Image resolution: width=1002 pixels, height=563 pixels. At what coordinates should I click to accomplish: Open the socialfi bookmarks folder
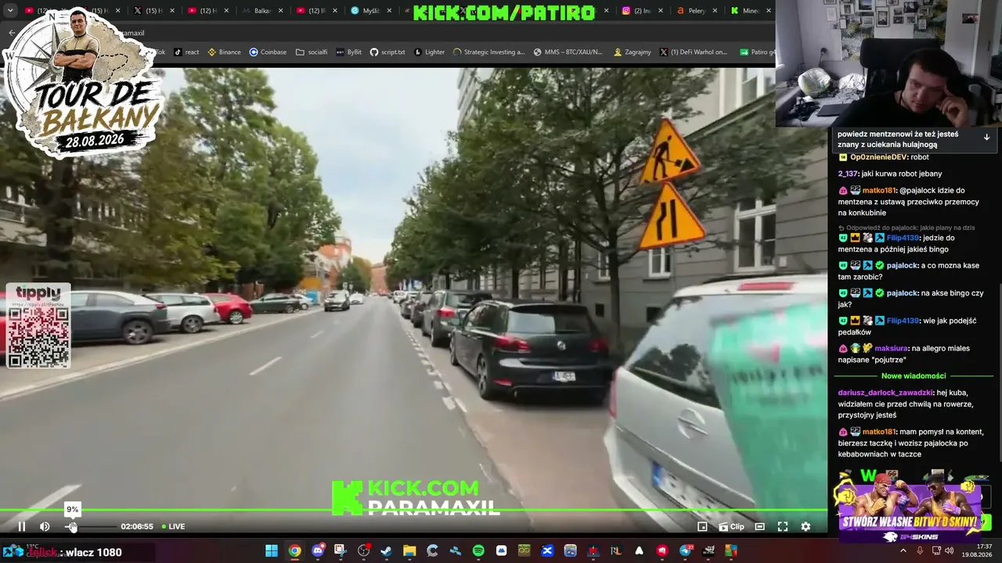tap(312, 52)
